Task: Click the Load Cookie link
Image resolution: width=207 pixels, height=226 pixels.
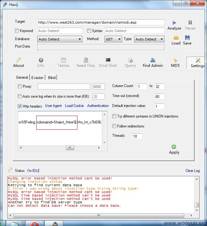Action: pyautogui.click(x=74, y=106)
